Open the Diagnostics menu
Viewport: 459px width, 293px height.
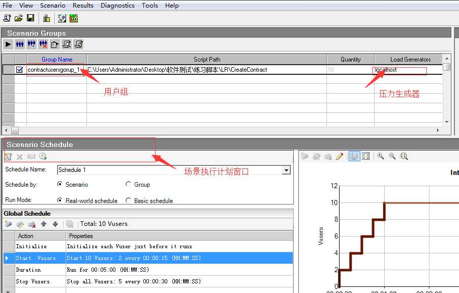point(117,5)
